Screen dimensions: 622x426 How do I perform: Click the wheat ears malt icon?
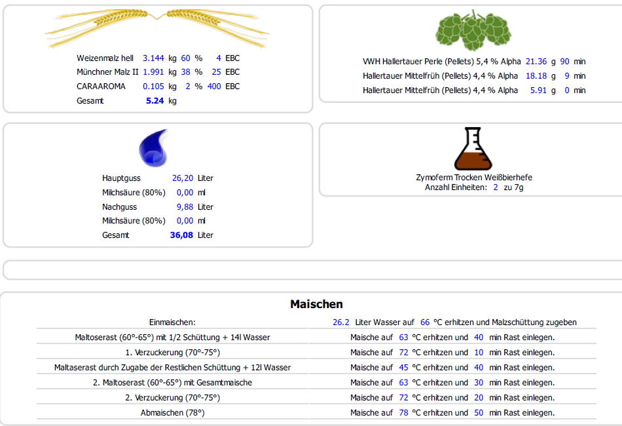coord(157,26)
